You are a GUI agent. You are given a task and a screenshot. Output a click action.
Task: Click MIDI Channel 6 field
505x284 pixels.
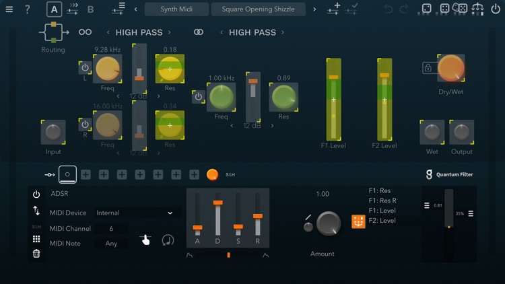pyautogui.click(x=111, y=229)
